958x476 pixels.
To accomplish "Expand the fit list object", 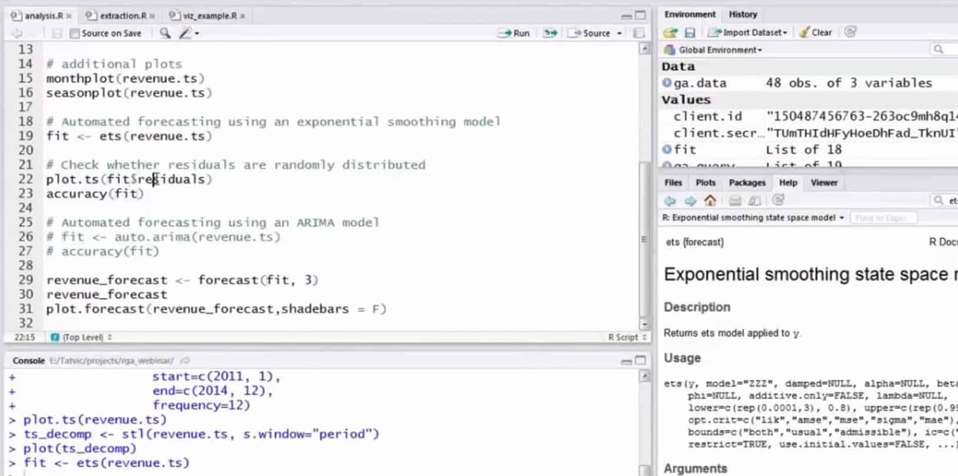I will 667,149.
